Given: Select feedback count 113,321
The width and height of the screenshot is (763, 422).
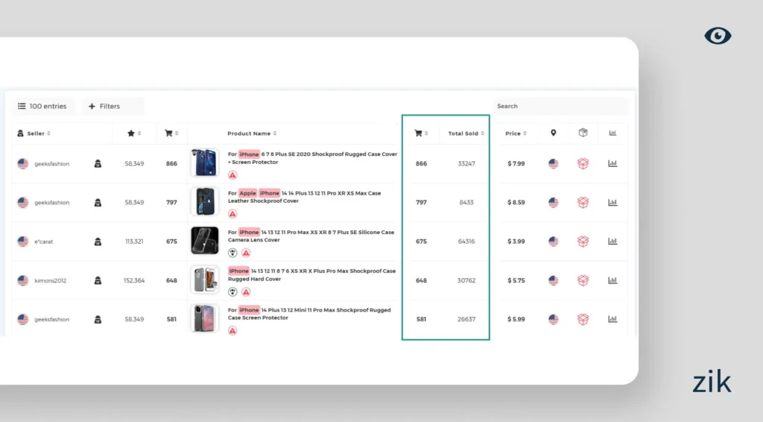Looking at the screenshot, I should 134,242.
